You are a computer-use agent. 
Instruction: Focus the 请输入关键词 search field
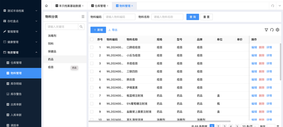coord(62,27)
